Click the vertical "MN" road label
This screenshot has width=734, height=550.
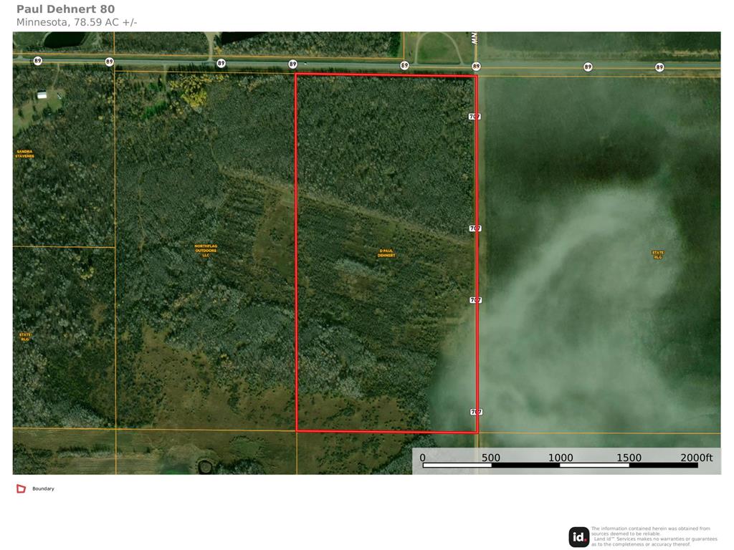pyautogui.click(x=475, y=38)
